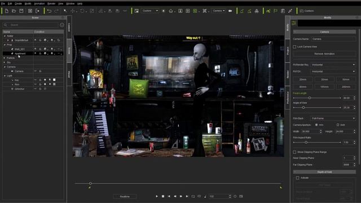Open the Film Back Full-Frame dropdown

click(333, 118)
